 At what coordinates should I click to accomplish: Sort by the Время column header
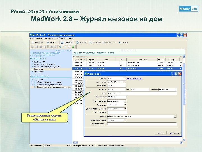(x=91, y=60)
